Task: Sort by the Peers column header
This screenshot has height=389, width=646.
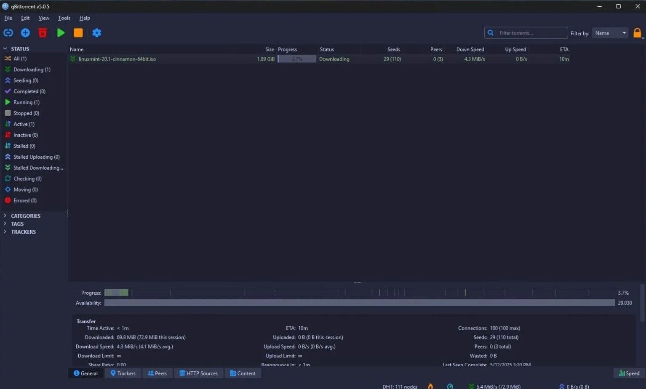Action: click(423, 49)
